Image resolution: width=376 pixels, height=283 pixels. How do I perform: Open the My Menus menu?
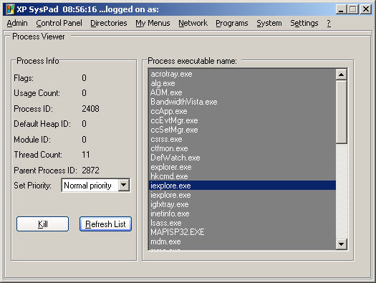[x=153, y=23]
